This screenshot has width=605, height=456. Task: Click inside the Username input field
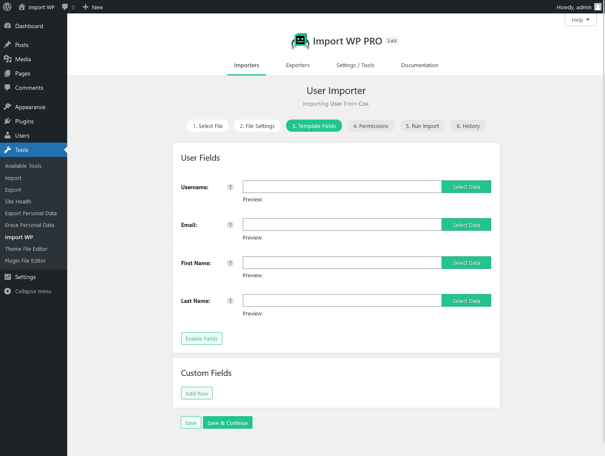[x=342, y=187]
